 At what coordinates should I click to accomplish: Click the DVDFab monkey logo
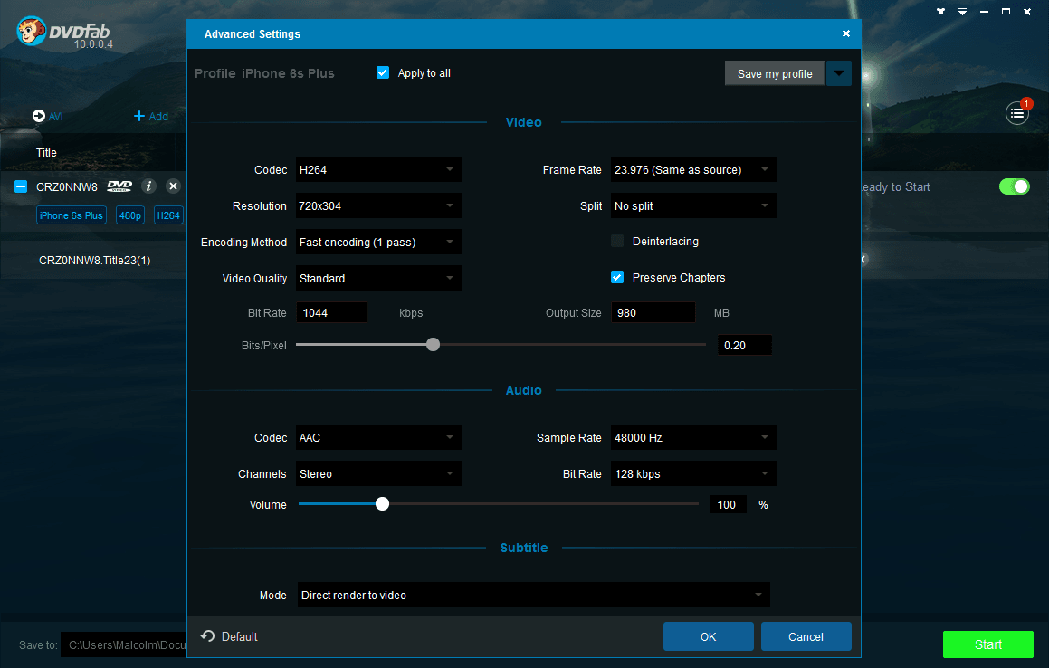pyautogui.click(x=33, y=32)
